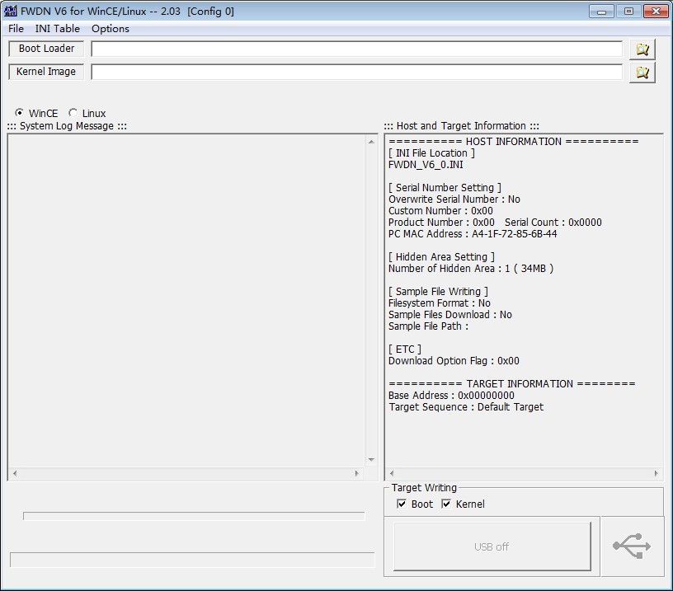The height and width of the screenshot is (591, 673).
Task: Minimize the FWDN window
Action: pyautogui.click(x=602, y=12)
